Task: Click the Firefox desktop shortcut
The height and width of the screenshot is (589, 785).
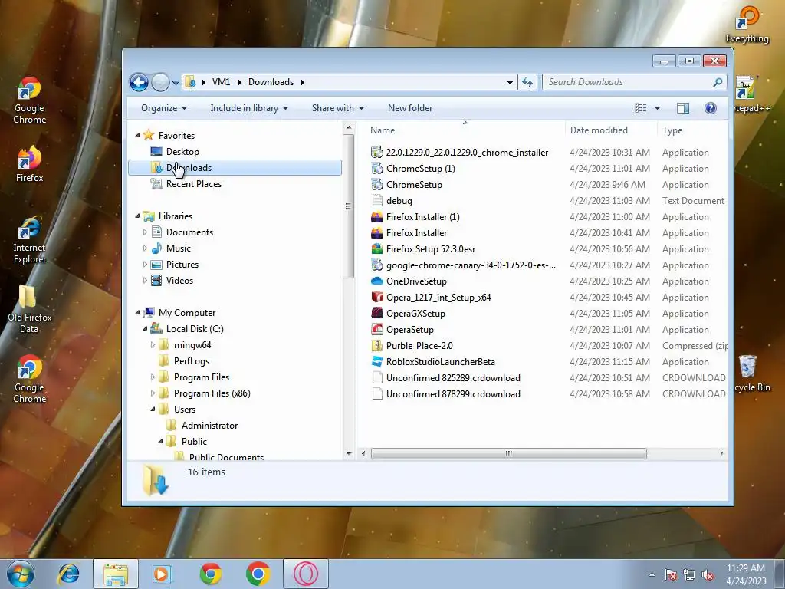Action: coord(30,164)
